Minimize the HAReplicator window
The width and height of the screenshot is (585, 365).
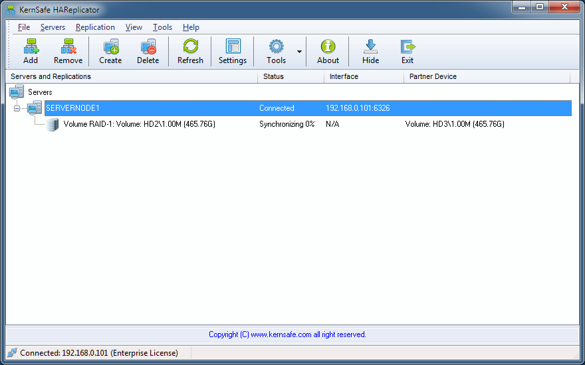click(x=522, y=7)
